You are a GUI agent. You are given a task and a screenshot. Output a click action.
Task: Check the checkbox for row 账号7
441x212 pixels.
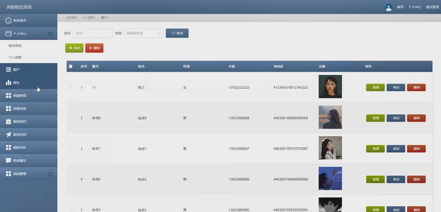pyautogui.click(x=71, y=149)
